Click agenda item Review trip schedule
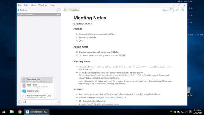The image size is (204, 115). [x=87, y=37]
